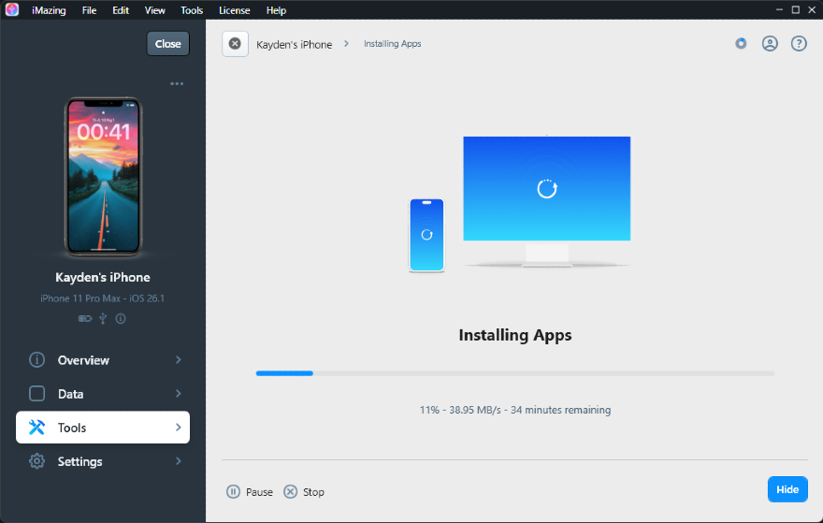Click the Installing Apps heading

tap(515, 335)
